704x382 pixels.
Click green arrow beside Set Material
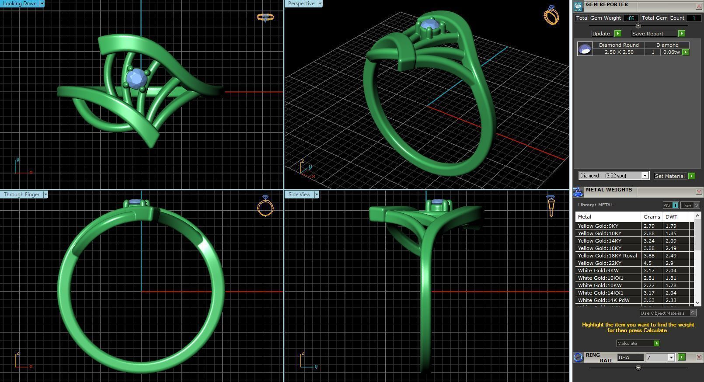click(x=691, y=176)
